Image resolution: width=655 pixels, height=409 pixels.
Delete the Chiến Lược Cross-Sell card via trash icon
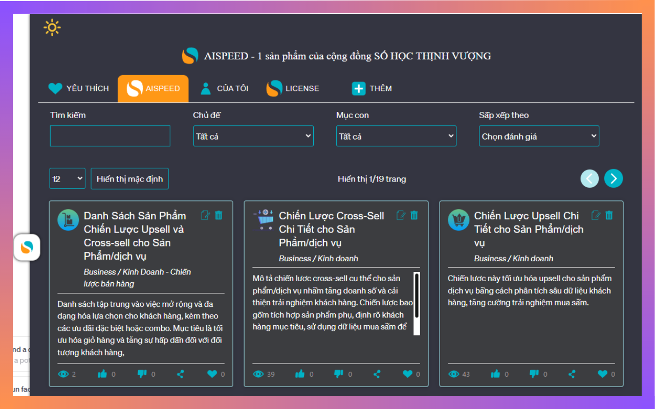pos(413,215)
